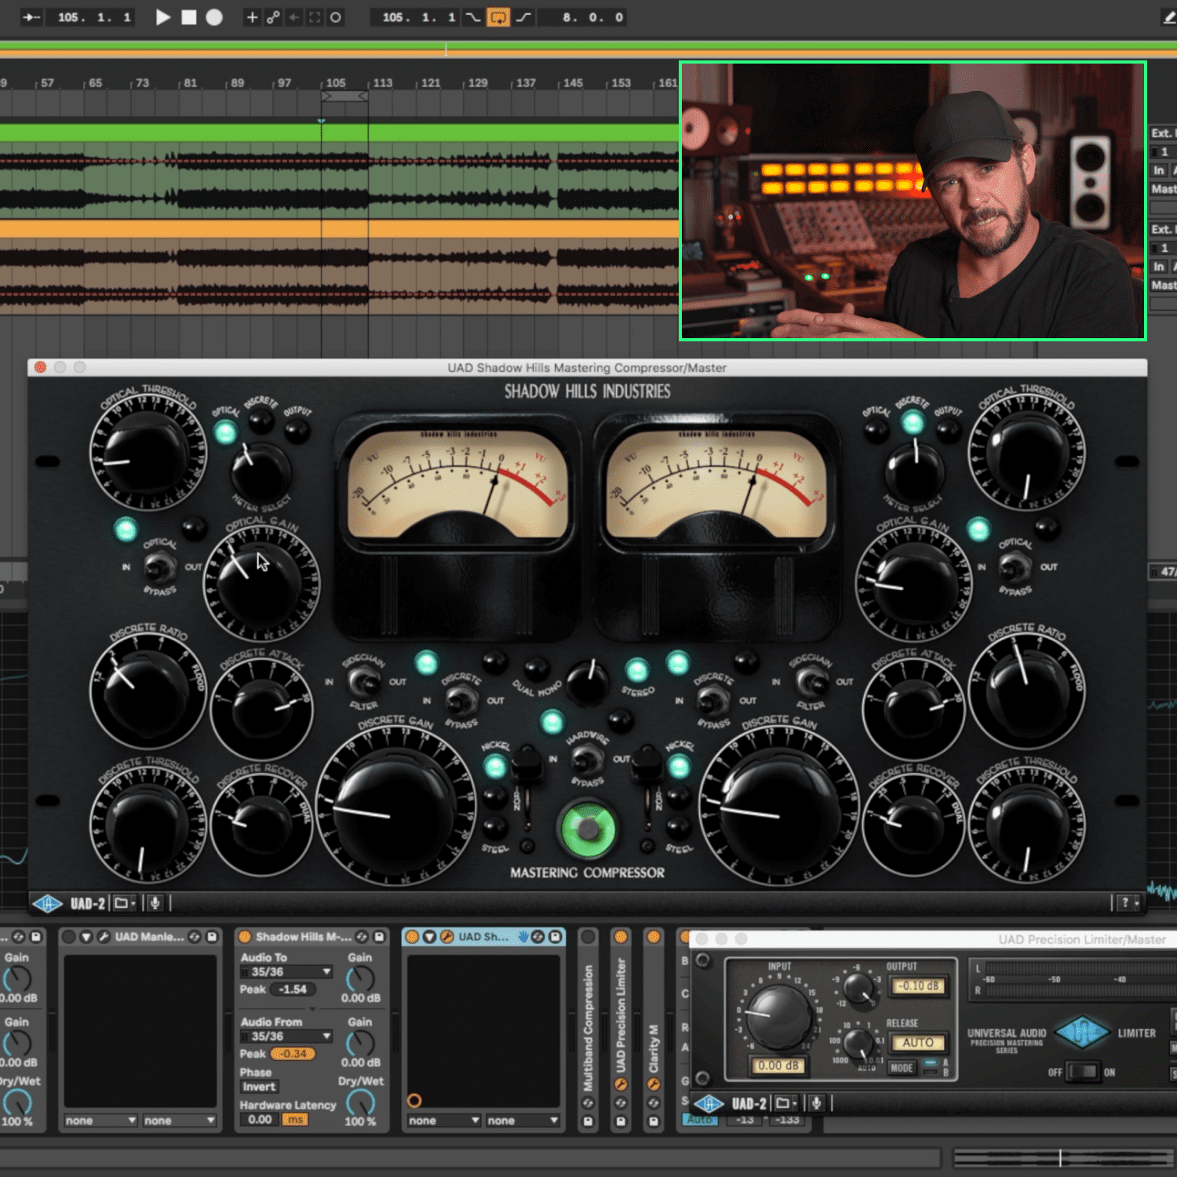Click the external device Dry/Wet knob

coord(360,1102)
